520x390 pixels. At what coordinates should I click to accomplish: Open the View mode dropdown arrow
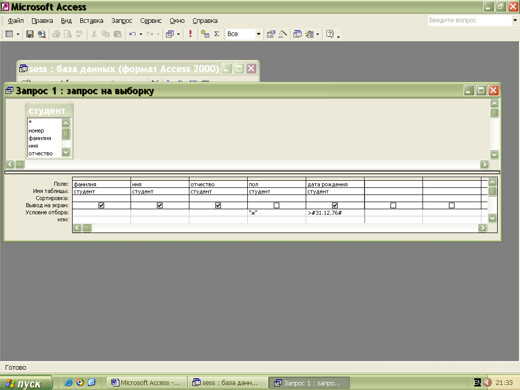pos(18,34)
